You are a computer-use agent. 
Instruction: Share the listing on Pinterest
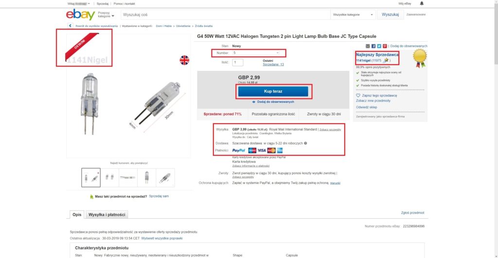385,46
